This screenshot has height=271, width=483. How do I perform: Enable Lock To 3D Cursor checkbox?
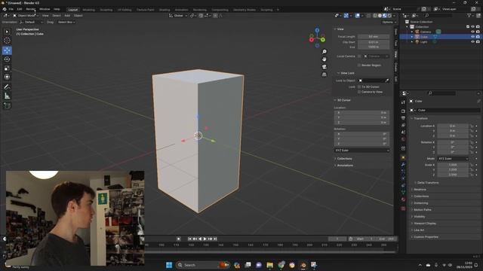(x=359, y=87)
